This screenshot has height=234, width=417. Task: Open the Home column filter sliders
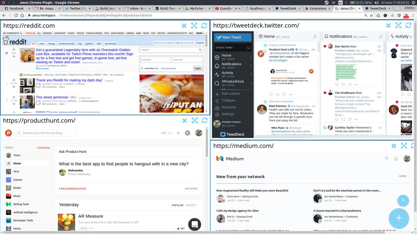click(315, 36)
